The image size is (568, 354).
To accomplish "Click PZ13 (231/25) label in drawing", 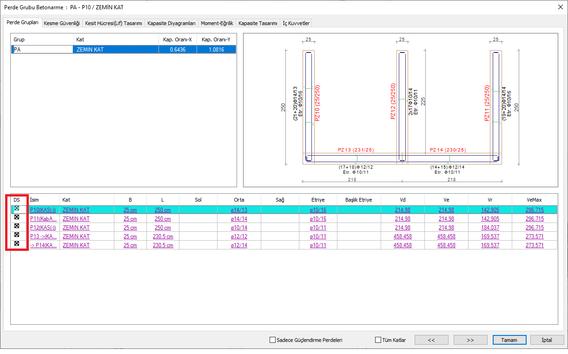I will [x=355, y=150].
